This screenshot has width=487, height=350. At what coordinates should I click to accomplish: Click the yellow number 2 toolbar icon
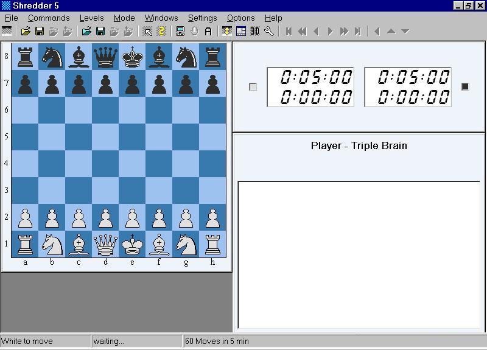[x=161, y=31]
